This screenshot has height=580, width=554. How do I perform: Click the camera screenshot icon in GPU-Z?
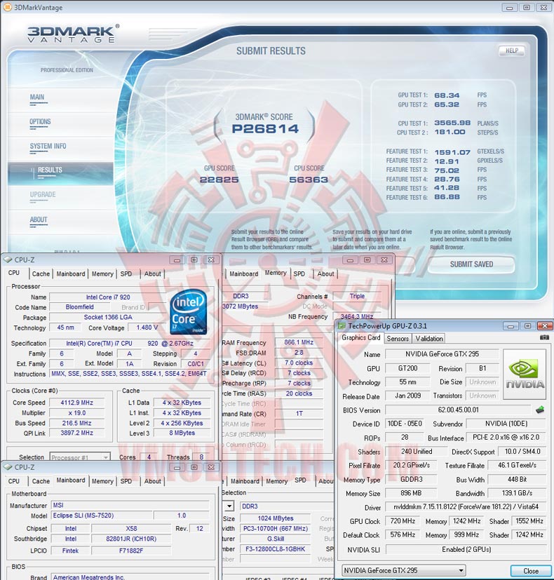click(x=544, y=337)
